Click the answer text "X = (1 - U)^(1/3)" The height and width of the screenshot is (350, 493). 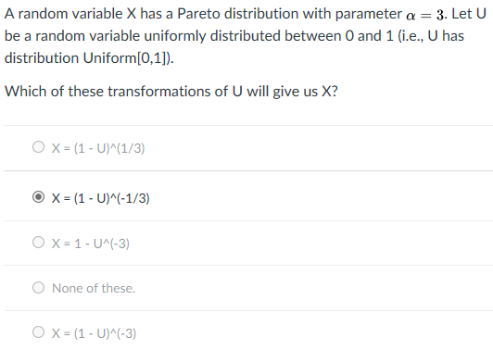[98, 148]
